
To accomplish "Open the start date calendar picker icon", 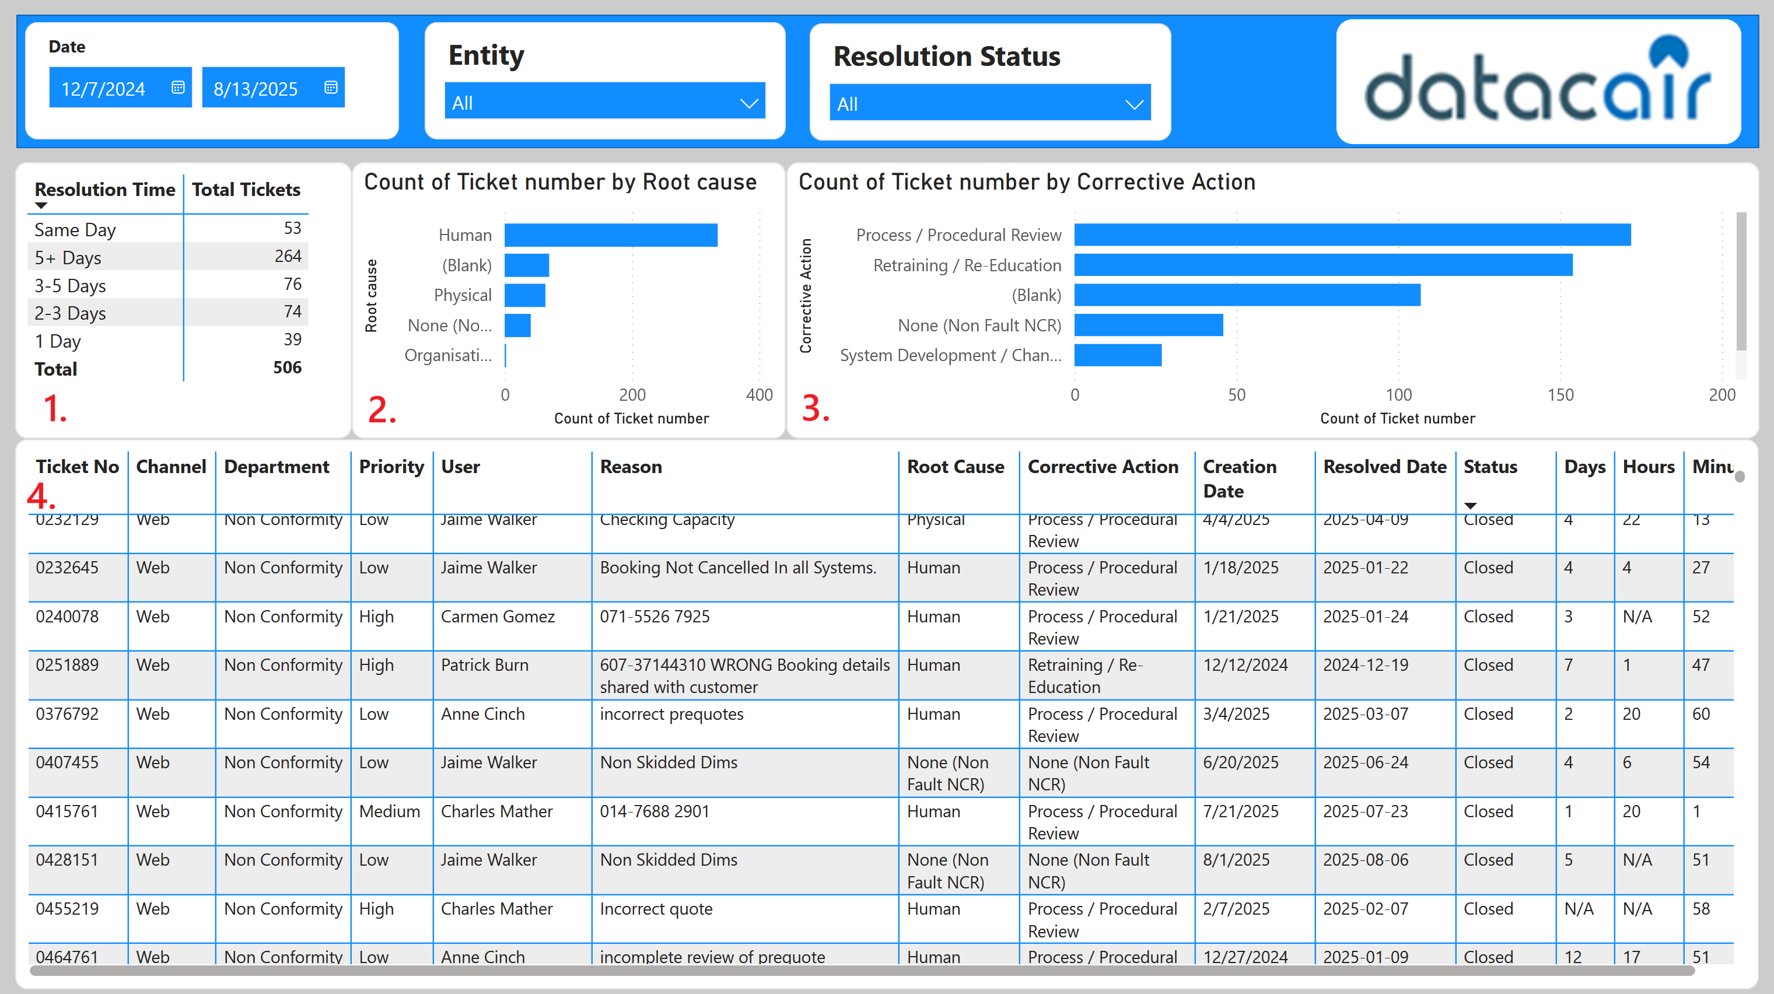I will tap(178, 87).
